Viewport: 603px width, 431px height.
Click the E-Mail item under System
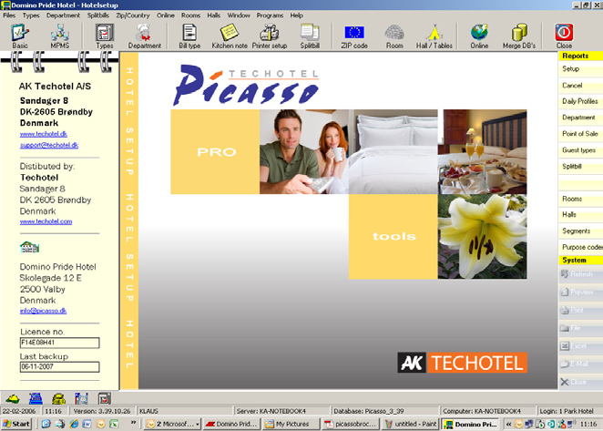tap(581, 364)
